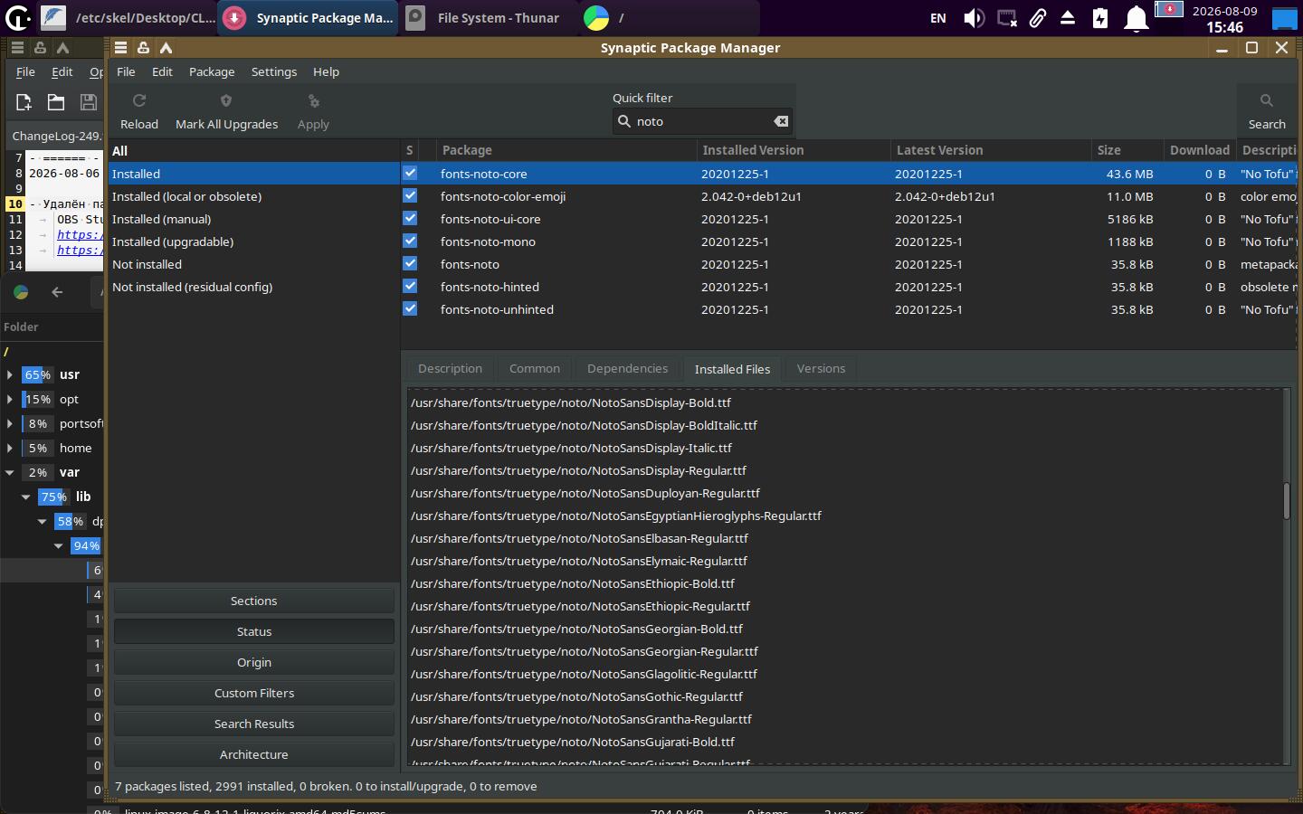
Task: Toggle the status checkbox for fonts-noto-mono
Action: [410, 241]
